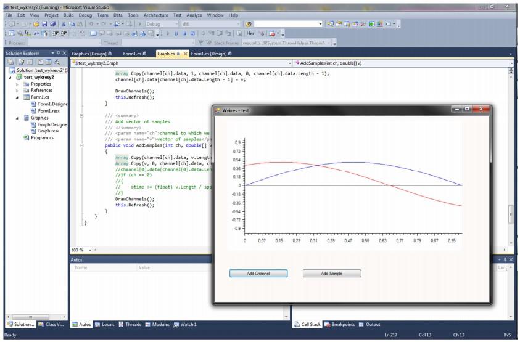Click the Decrease Indent icon
The image size is (520, 342).
(56, 33)
